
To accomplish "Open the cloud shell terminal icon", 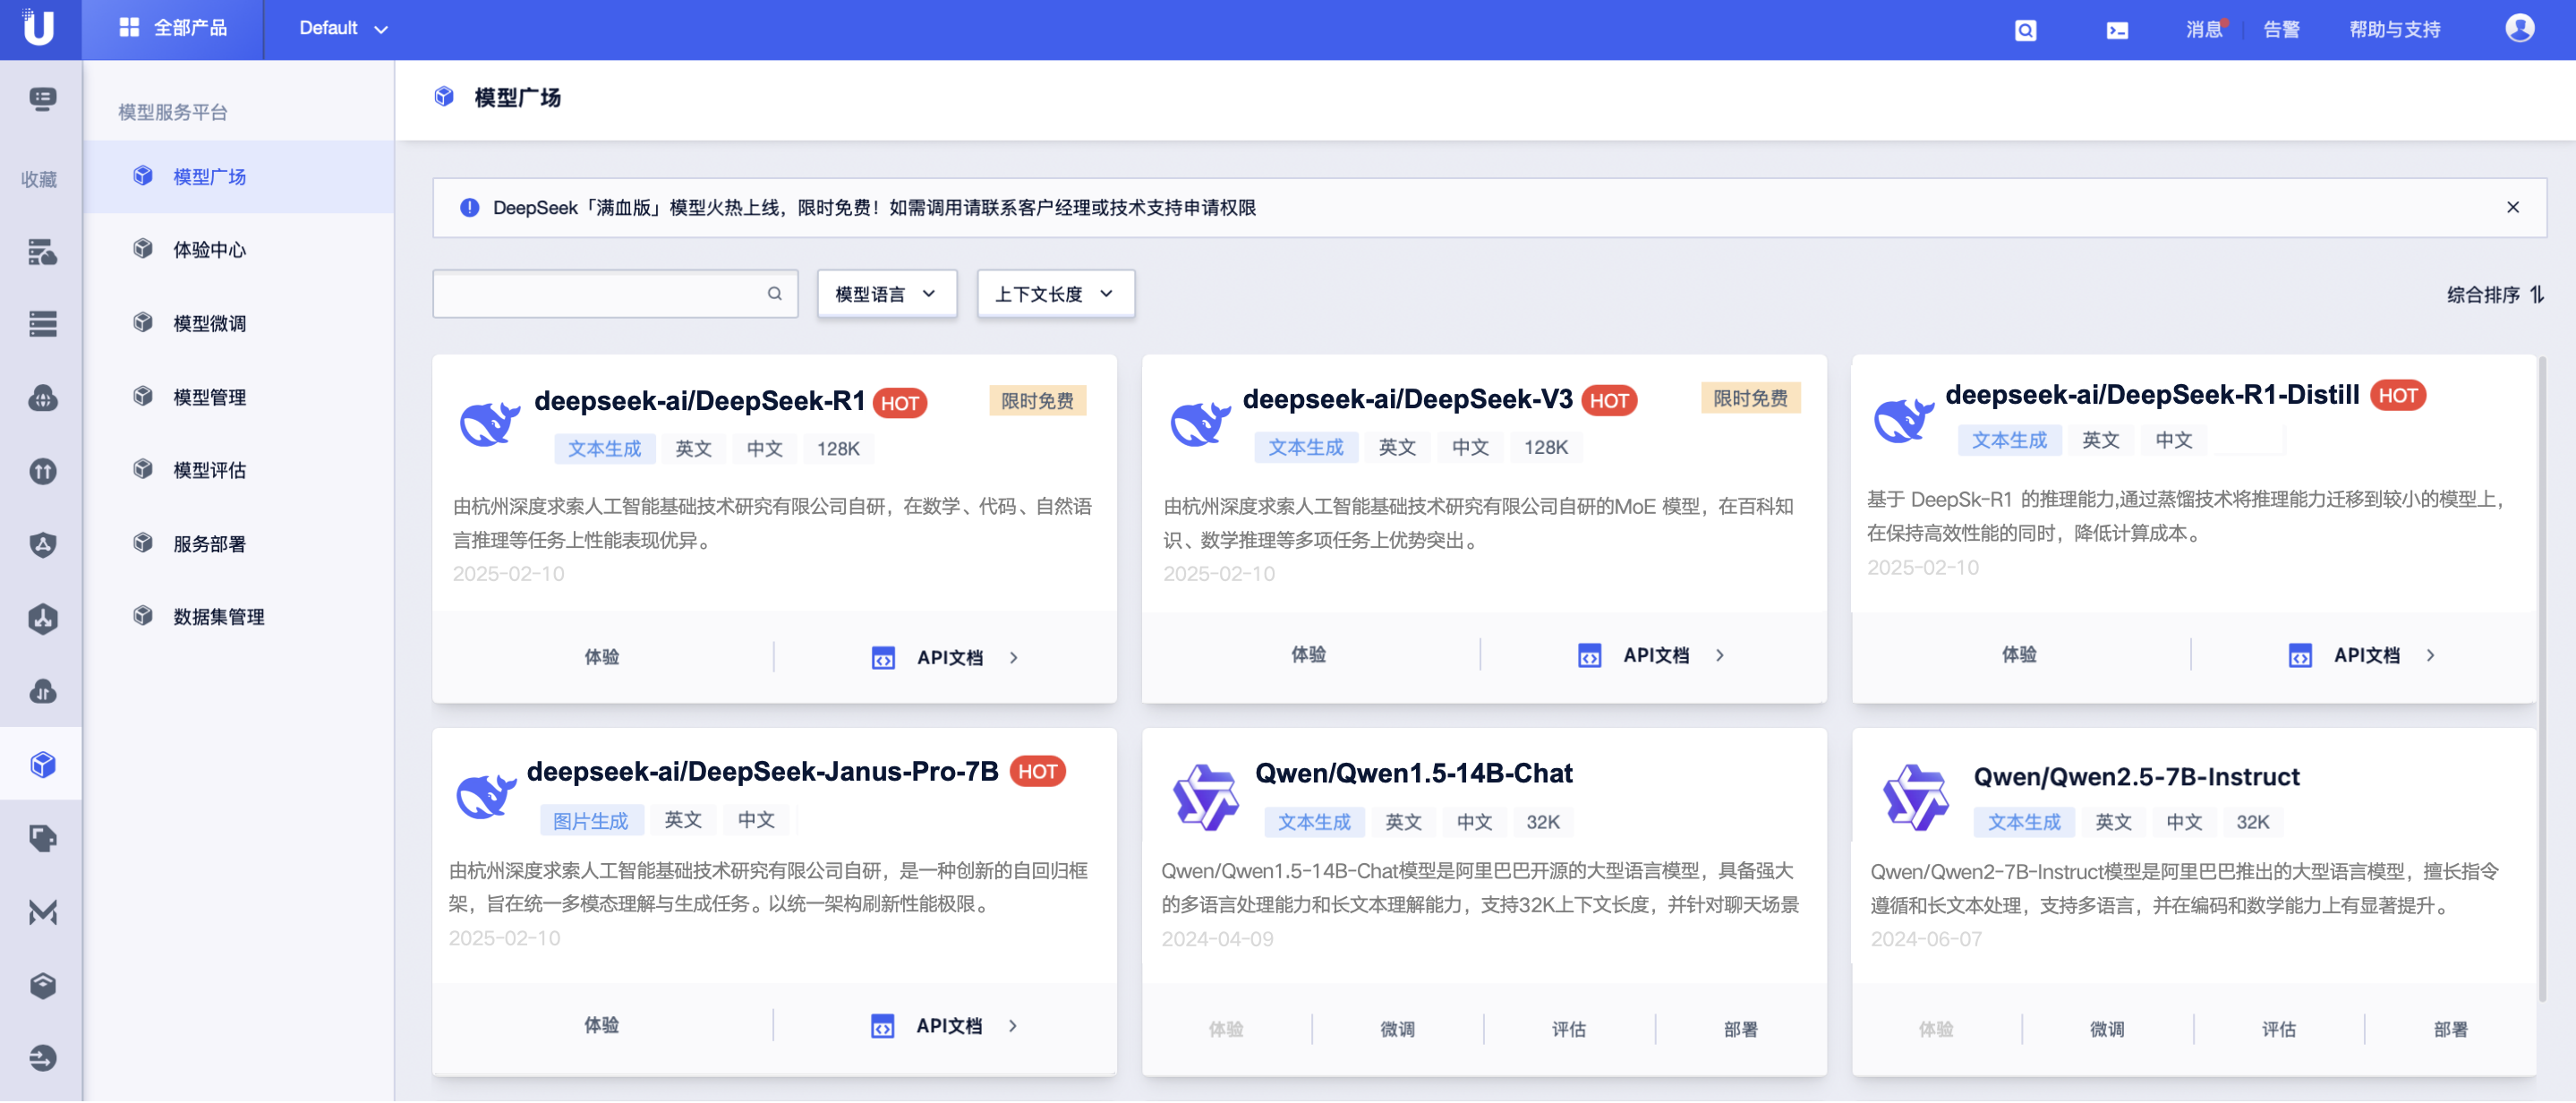I will (x=2117, y=30).
